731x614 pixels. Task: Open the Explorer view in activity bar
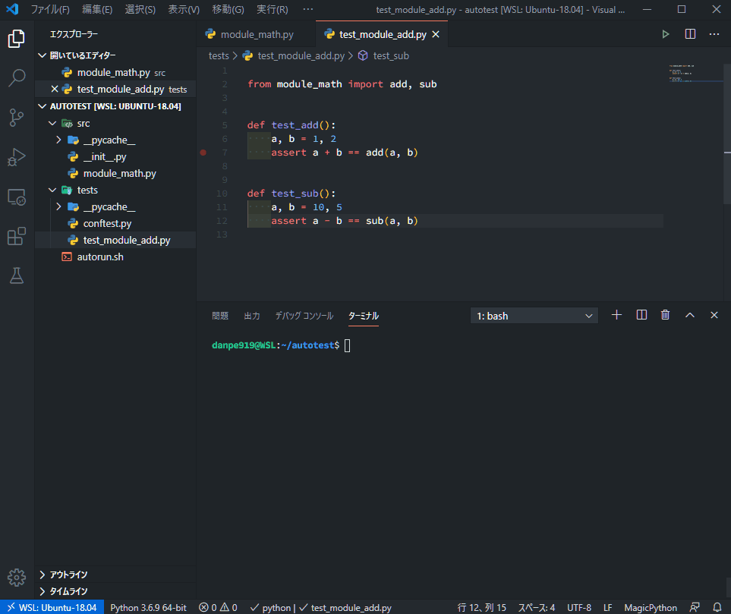point(16,39)
